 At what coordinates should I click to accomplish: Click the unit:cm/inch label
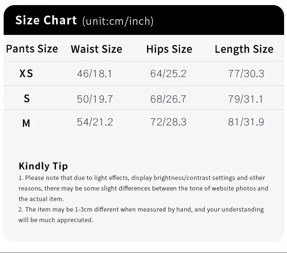tap(118, 21)
